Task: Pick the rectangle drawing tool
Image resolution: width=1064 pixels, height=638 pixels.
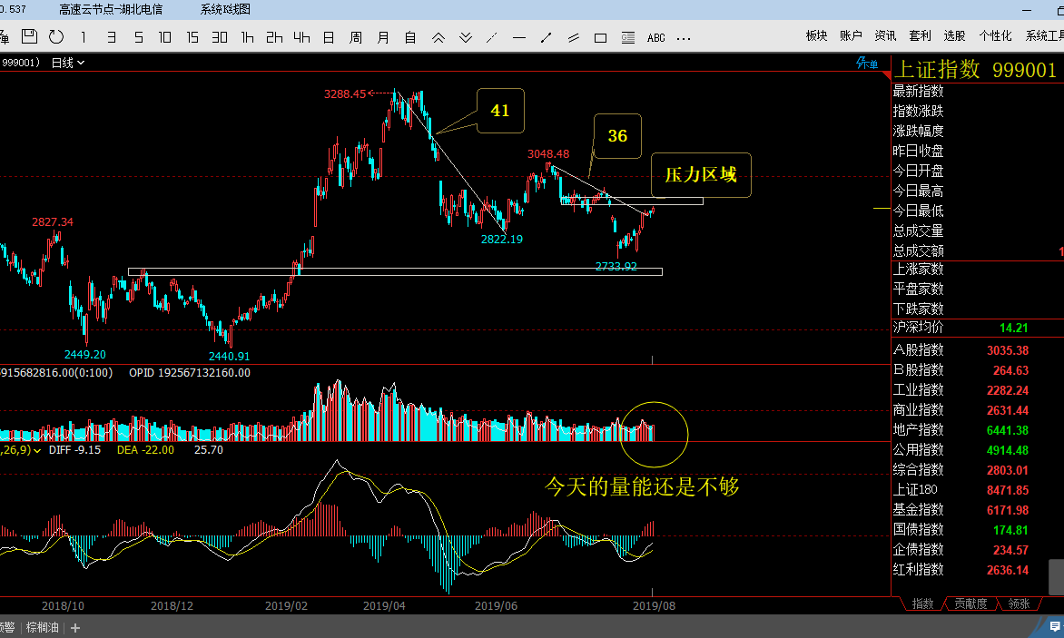Action: 600,38
